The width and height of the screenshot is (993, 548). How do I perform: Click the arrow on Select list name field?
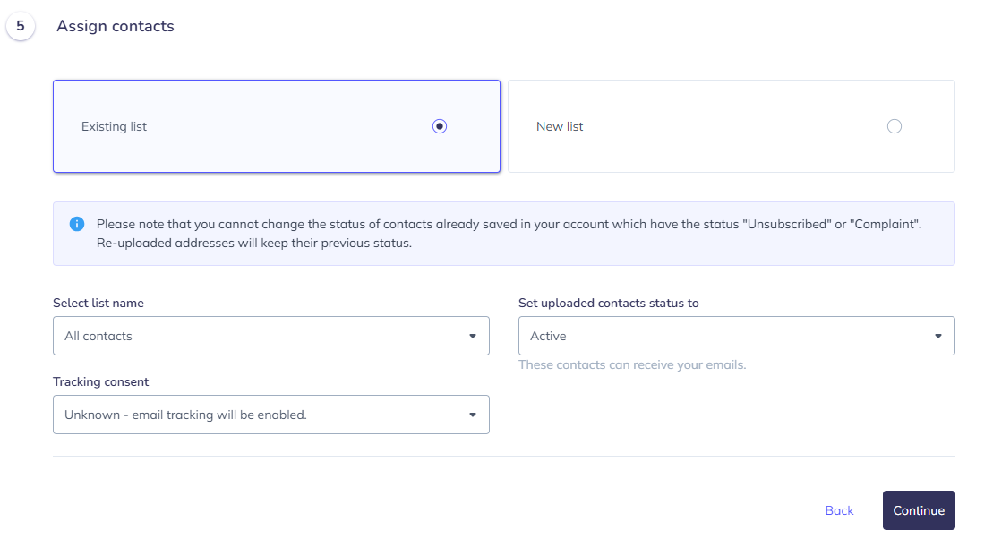point(473,337)
